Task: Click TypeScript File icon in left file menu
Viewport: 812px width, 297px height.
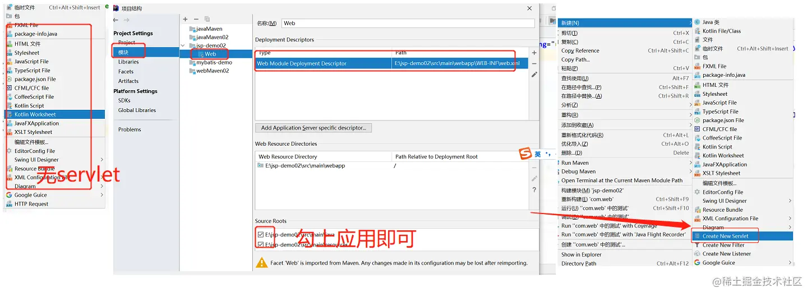Action: coord(9,71)
